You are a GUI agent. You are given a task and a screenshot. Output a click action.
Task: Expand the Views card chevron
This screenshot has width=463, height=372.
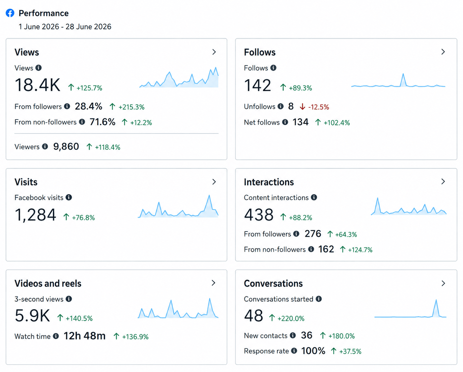tap(214, 52)
